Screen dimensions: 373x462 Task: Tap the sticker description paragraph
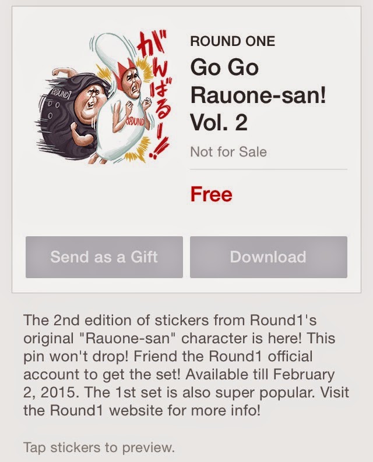point(186,365)
